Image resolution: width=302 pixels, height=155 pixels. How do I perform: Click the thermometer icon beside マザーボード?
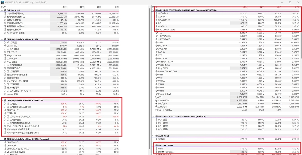pos(157,13)
